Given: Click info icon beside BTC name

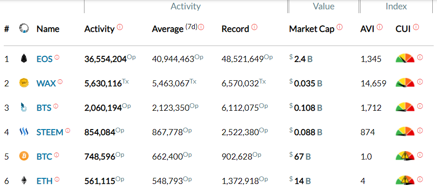Looking at the screenshot, I should pyautogui.click(x=57, y=155).
